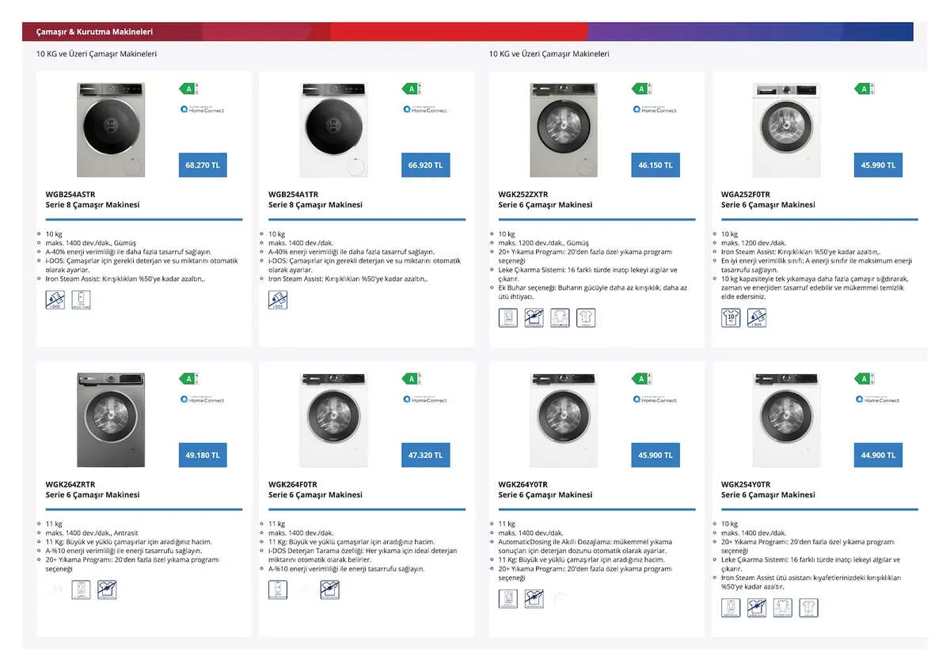Click the phone-shaped feature icon under WGK264ZRTR
Viewport: 950px width, 671px height.
(81, 590)
